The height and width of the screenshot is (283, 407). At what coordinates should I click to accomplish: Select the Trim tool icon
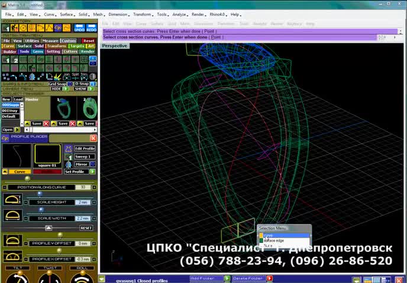tap(84, 77)
